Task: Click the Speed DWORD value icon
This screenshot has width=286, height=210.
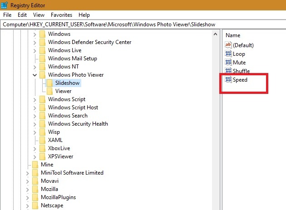Action: tap(228, 80)
